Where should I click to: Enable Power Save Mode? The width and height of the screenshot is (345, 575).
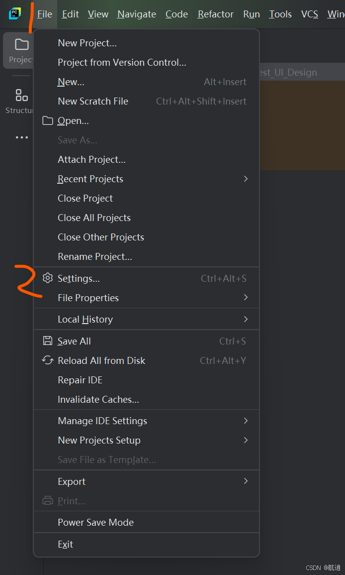(95, 522)
